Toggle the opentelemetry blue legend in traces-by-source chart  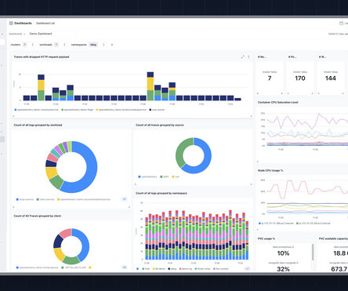(x=147, y=176)
